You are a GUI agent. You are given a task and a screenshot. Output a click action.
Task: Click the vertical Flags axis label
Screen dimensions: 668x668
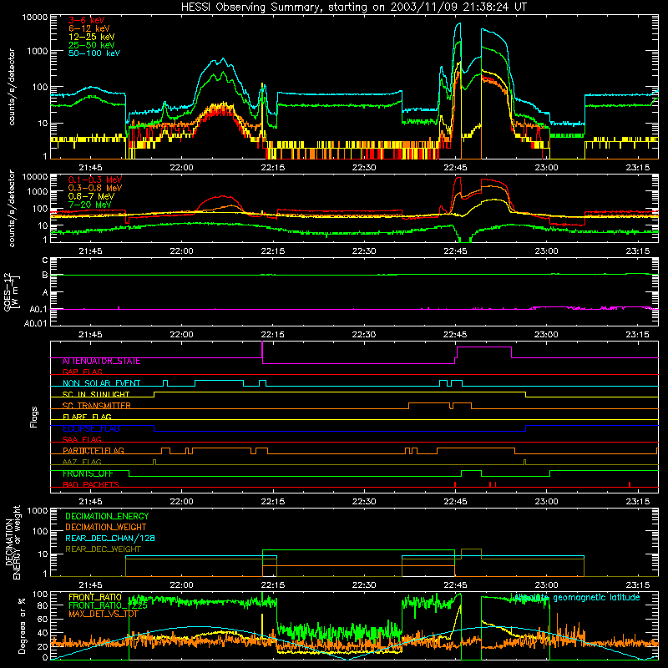[x=34, y=417]
